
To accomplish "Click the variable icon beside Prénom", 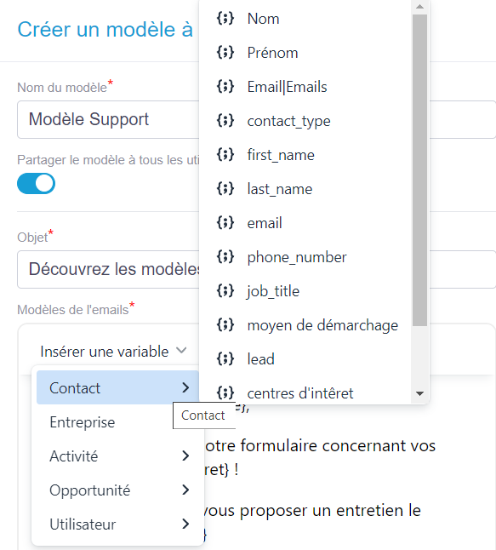I will point(225,52).
